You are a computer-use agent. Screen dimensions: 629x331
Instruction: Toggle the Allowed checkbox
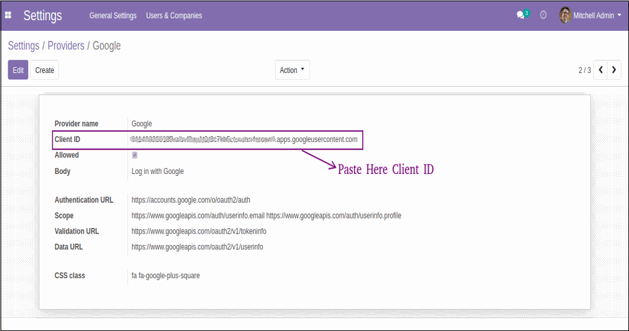pyautogui.click(x=135, y=155)
